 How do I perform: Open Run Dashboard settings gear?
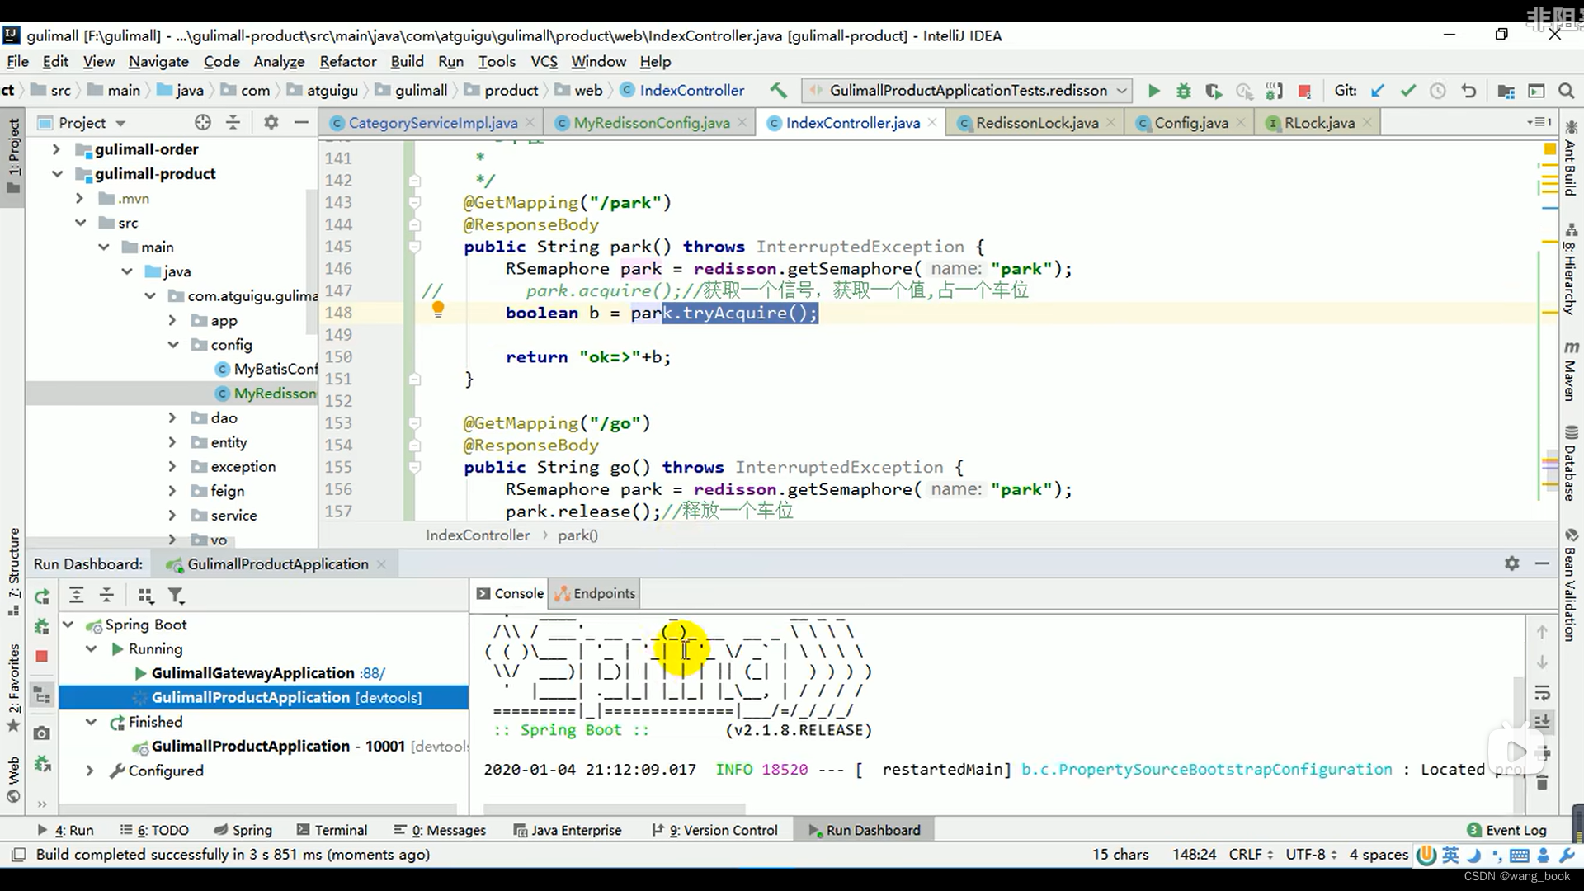tap(1511, 563)
